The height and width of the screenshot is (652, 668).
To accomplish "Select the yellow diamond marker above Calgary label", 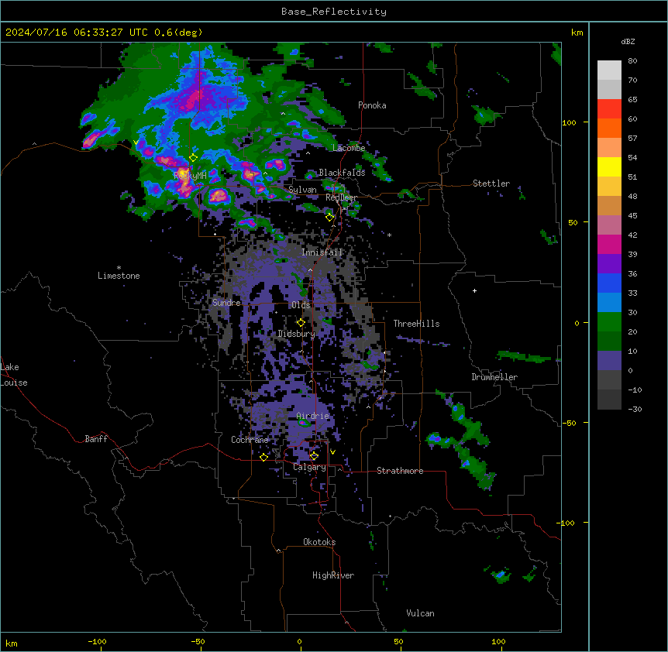I will tap(314, 456).
